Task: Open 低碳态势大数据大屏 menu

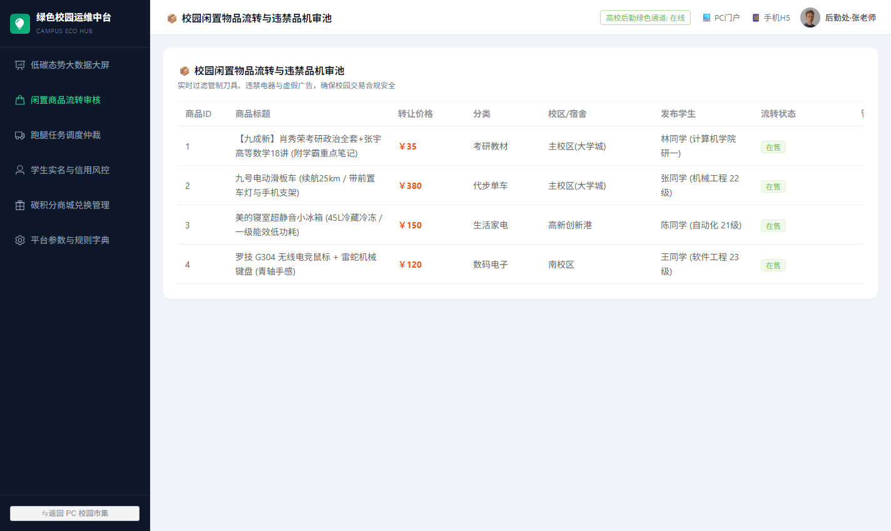Action: click(x=75, y=65)
